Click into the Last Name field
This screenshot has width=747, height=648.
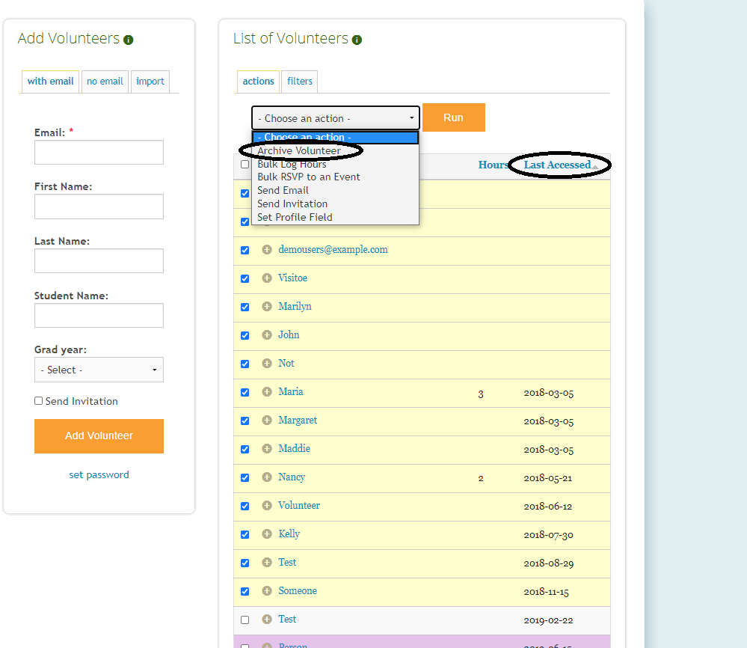coord(99,261)
